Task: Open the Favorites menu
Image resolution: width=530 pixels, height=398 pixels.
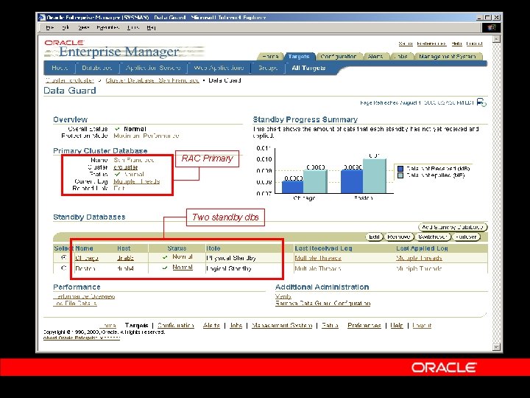Action: [x=107, y=27]
